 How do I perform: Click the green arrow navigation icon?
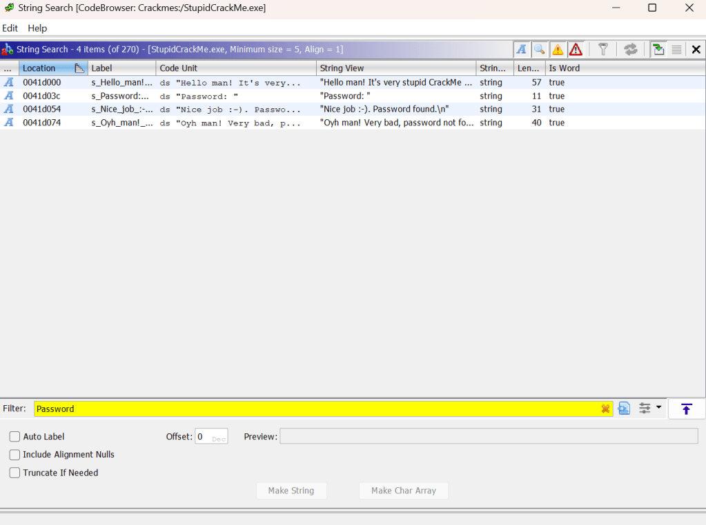click(x=658, y=50)
